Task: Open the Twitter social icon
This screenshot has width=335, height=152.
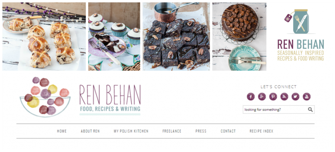Action: pos(295,97)
